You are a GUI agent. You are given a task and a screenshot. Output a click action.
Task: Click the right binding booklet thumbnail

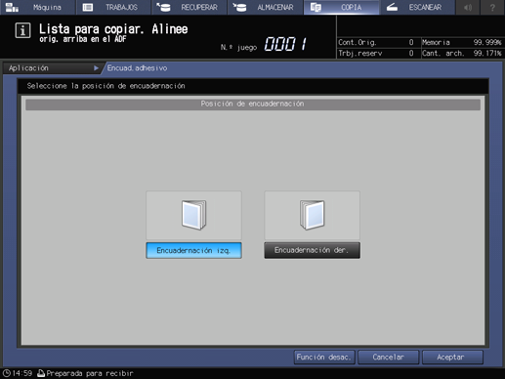coord(312,215)
